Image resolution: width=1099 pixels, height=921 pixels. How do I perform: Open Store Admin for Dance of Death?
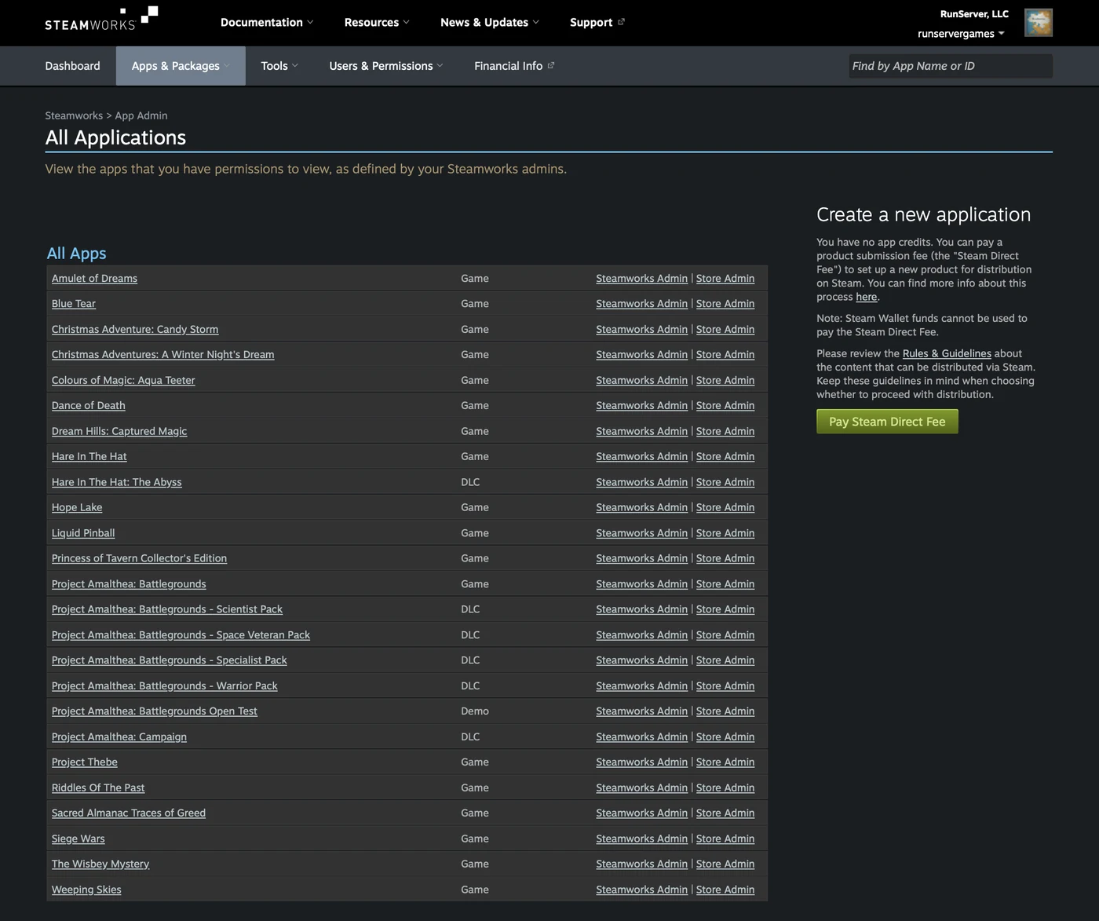[725, 405]
